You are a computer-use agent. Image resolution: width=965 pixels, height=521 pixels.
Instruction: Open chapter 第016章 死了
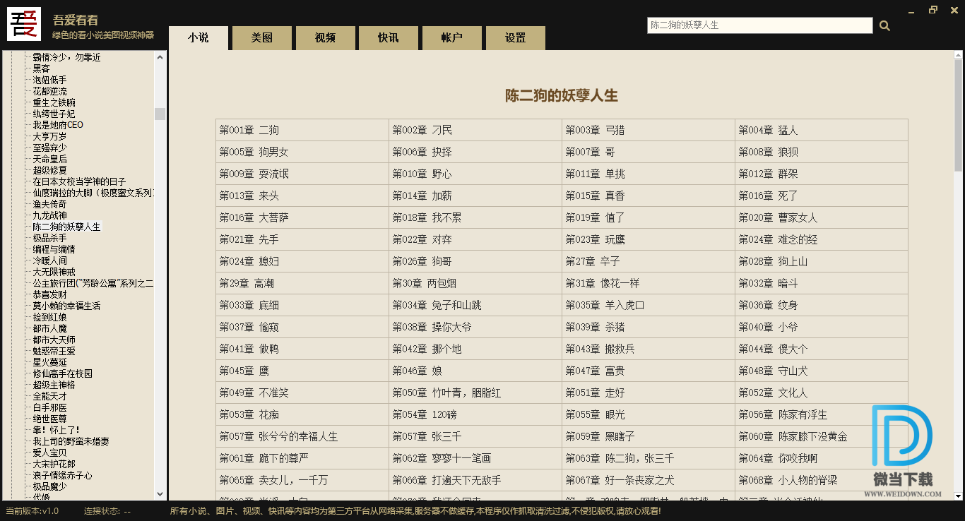click(768, 196)
